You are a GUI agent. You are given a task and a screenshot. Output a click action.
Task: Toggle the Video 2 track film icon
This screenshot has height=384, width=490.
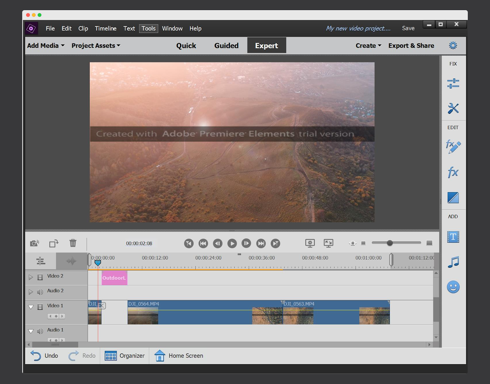(x=40, y=277)
